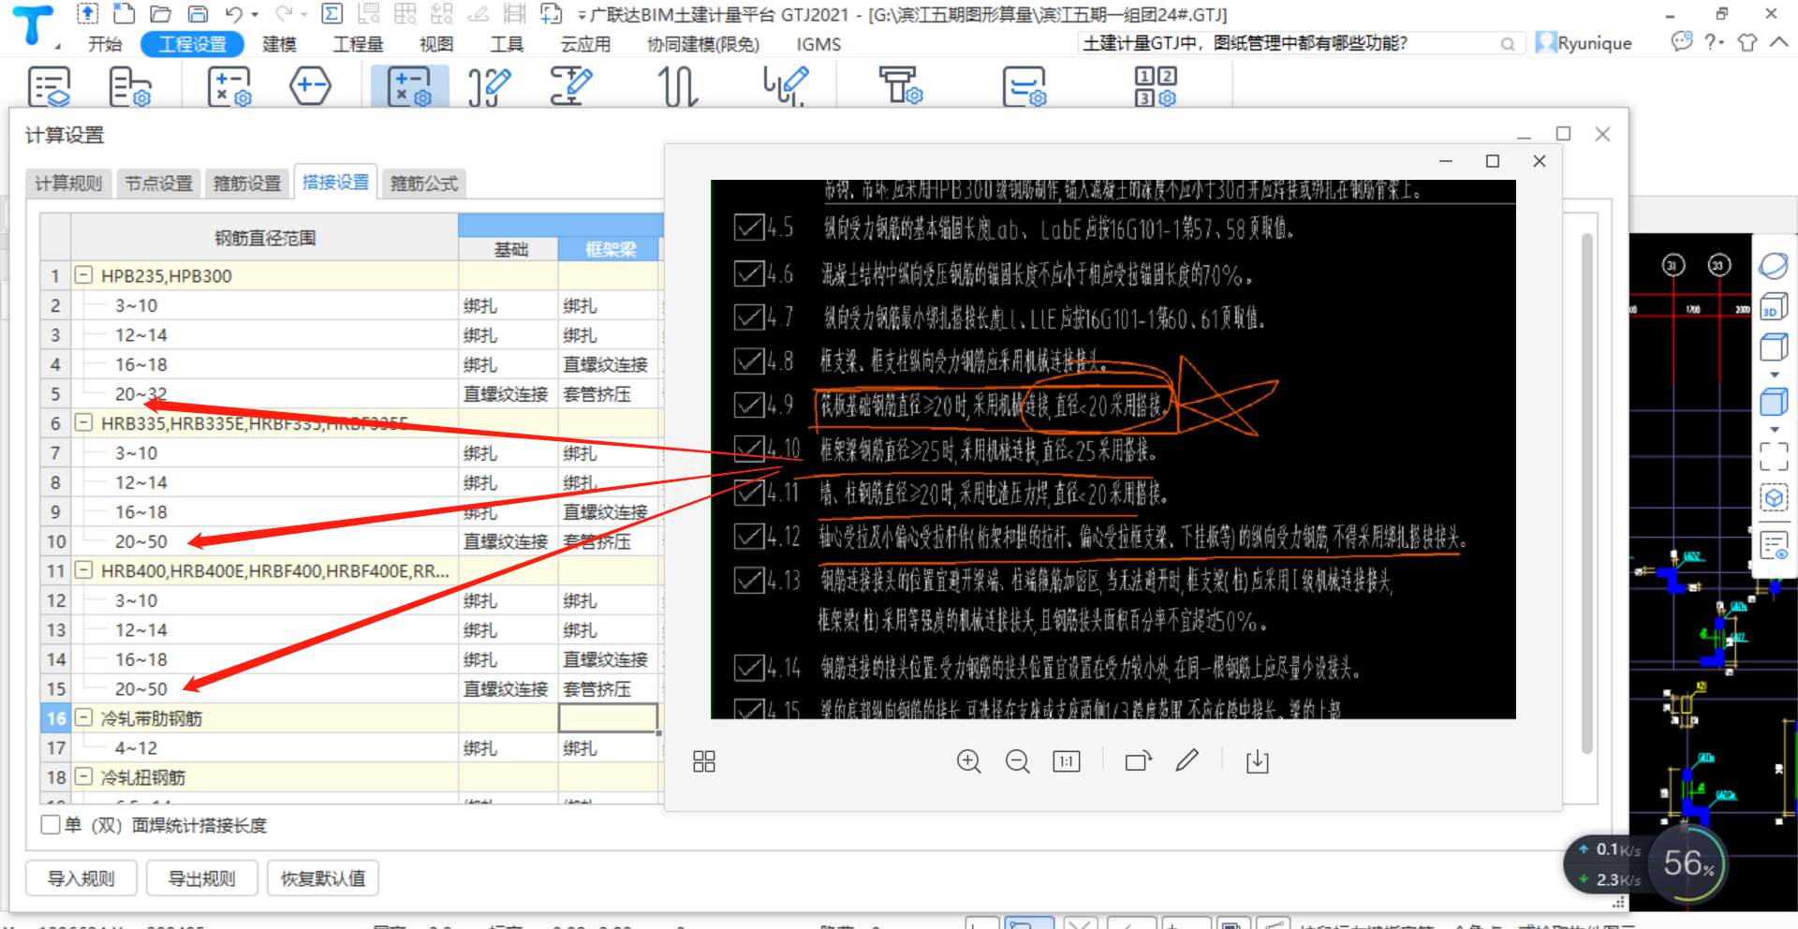Collapse the ribbon with the top-right chevron
1798x929 pixels.
1778,42
